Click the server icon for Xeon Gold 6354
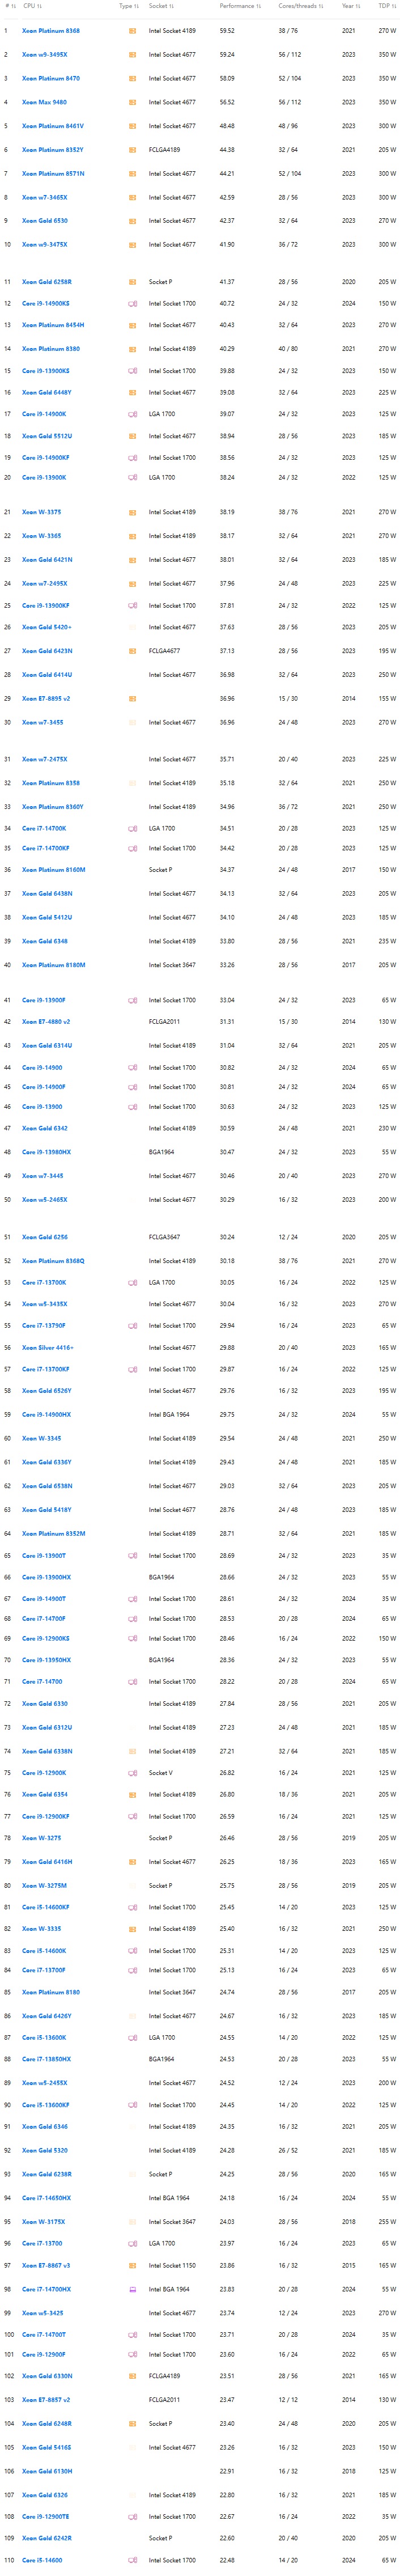The width and height of the screenshot is (400, 2576). coord(132,1794)
